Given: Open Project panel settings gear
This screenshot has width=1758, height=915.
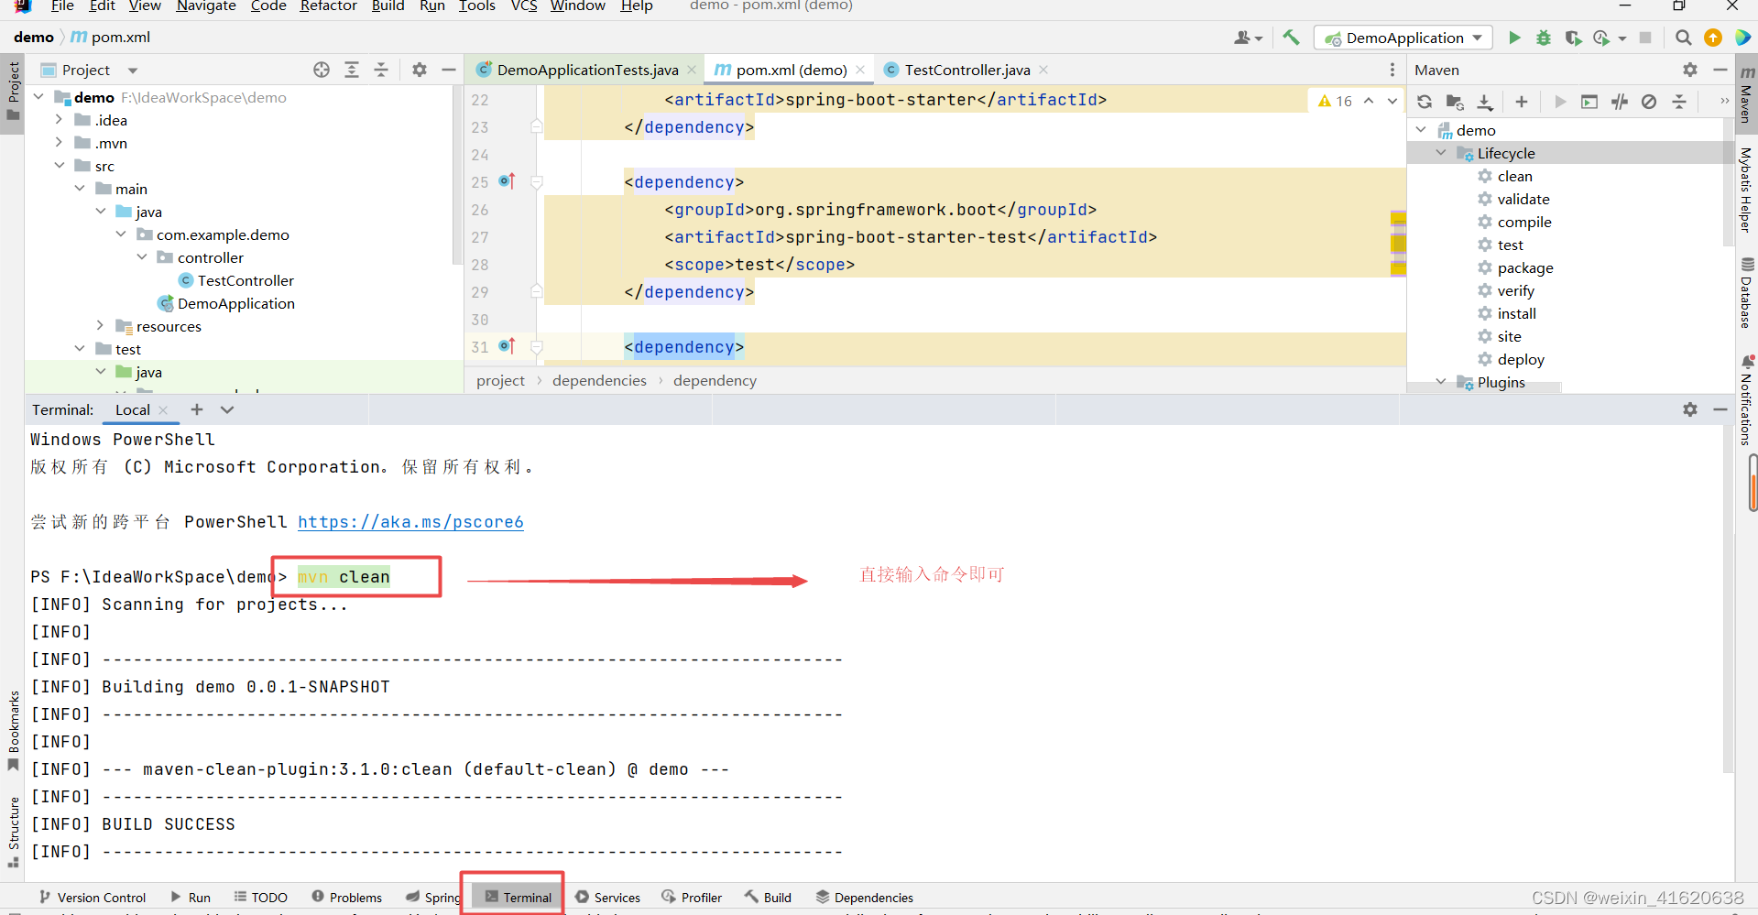Looking at the screenshot, I should [x=420, y=70].
